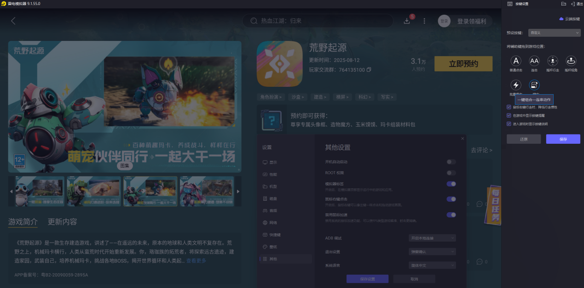Select the 连击 AA key icon
Screen dimensions: 584x288
pyautogui.click(x=534, y=61)
